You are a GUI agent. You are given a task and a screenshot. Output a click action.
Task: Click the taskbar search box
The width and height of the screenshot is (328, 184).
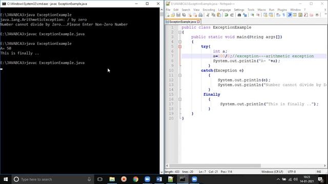tap(52, 179)
